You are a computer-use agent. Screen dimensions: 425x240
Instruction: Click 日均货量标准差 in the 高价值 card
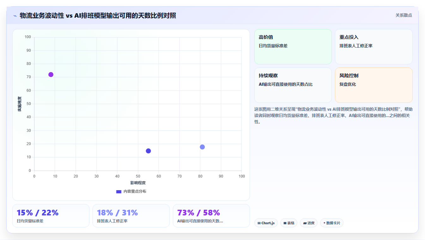[x=273, y=46]
